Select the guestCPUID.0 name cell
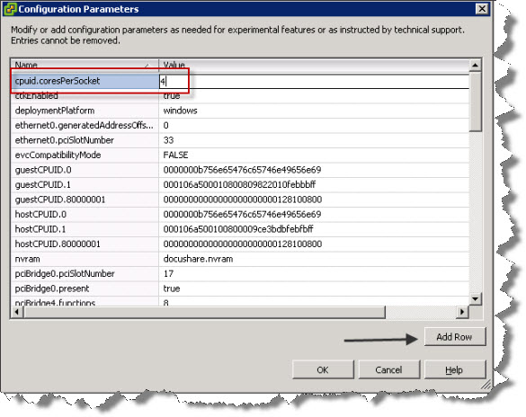 pyautogui.click(x=85, y=170)
